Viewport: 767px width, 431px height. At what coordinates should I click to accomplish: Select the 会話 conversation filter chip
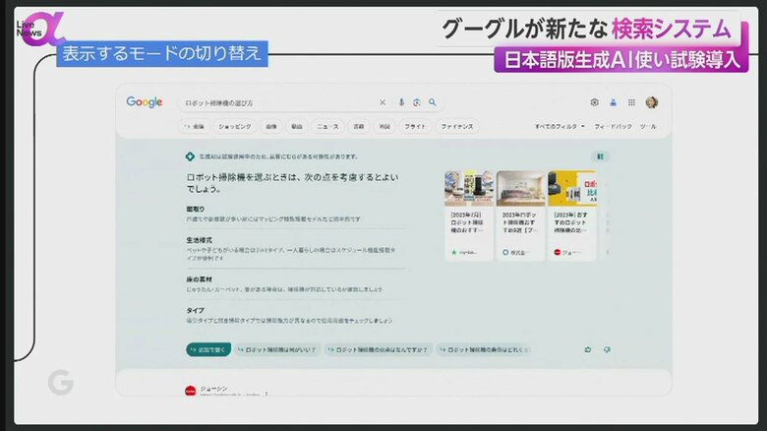coord(194,126)
